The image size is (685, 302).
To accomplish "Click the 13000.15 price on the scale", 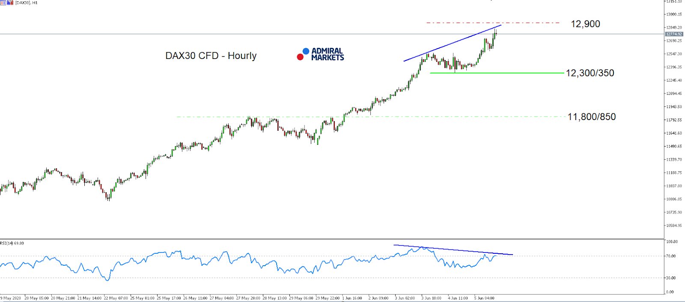I will 674,14.
